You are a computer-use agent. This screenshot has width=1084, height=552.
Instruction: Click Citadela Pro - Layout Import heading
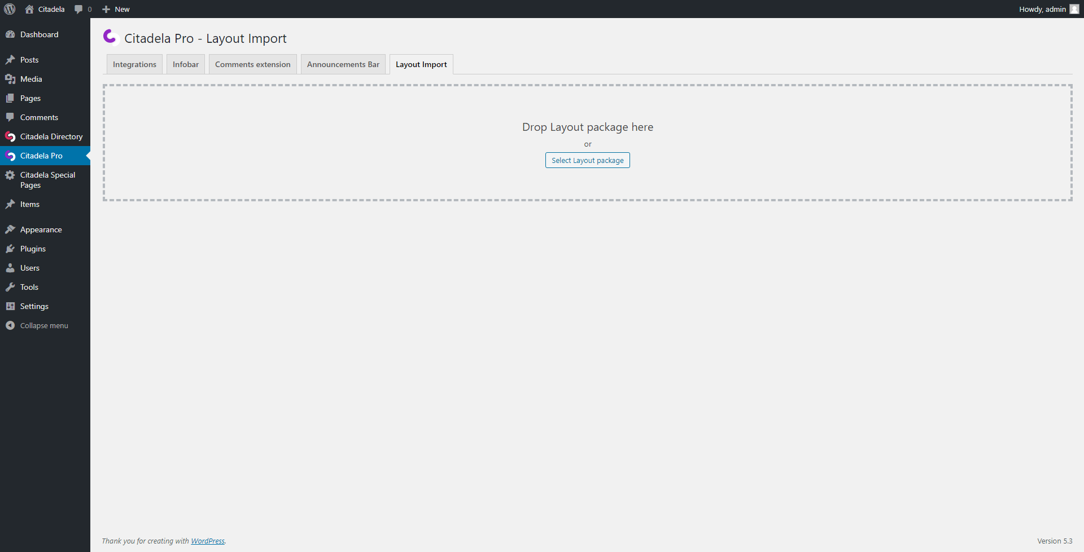point(206,38)
